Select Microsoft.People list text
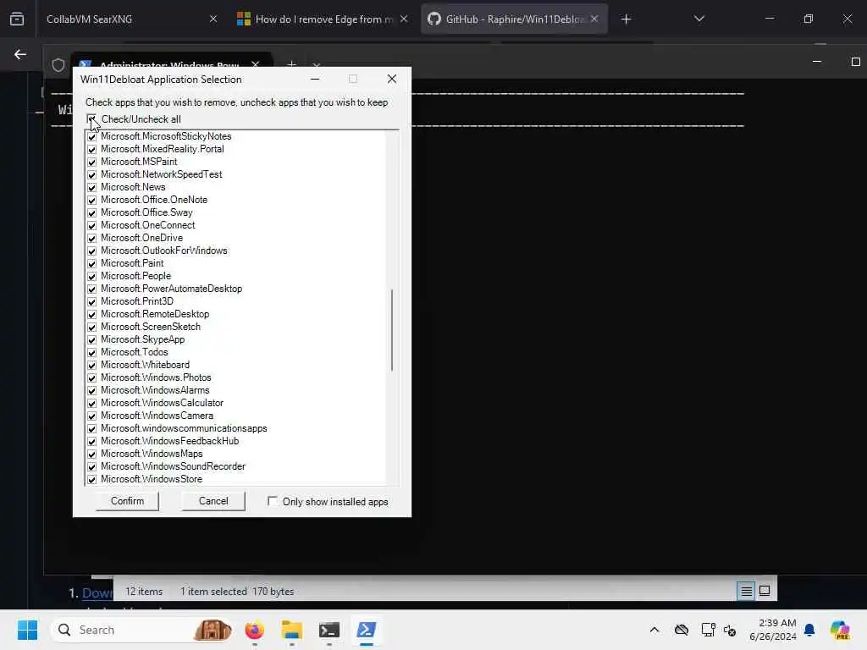 (135, 277)
